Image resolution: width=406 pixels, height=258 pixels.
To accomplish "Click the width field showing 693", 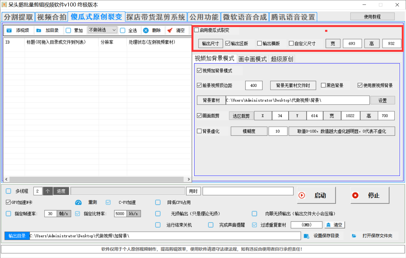I will pos(352,43).
